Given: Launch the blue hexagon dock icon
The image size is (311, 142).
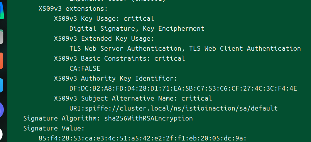Looking at the screenshot, I should [x=2, y=85].
